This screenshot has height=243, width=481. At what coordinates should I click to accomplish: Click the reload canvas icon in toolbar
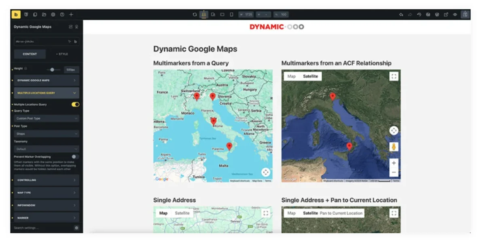(x=195, y=15)
